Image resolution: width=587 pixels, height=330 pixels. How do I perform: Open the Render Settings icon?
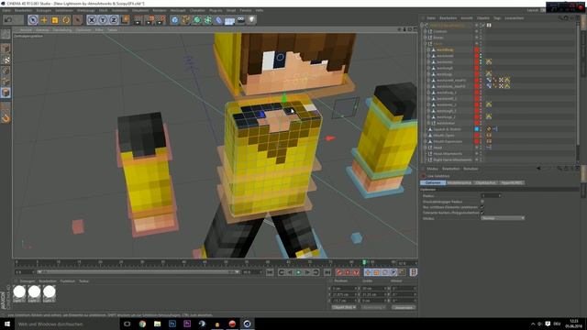point(161,20)
